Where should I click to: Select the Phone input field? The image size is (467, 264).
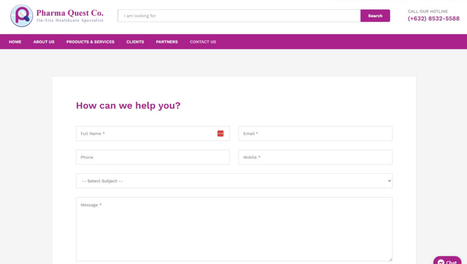[x=152, y=157]
